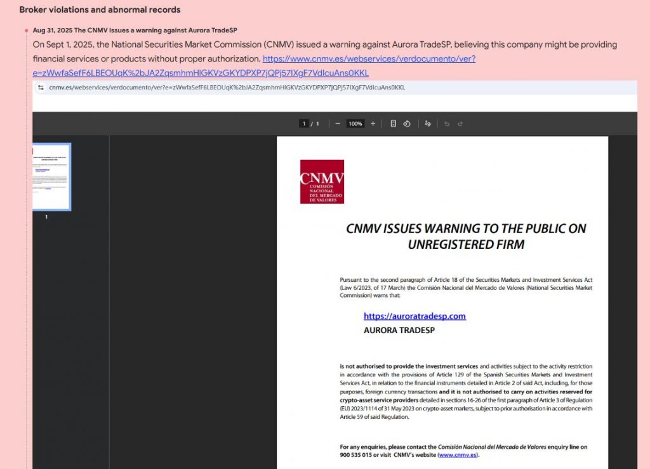This screenshot has height=469, width=650.
Task: Click the redo arrow in PDF toolbar
Action: pos(460,124)
